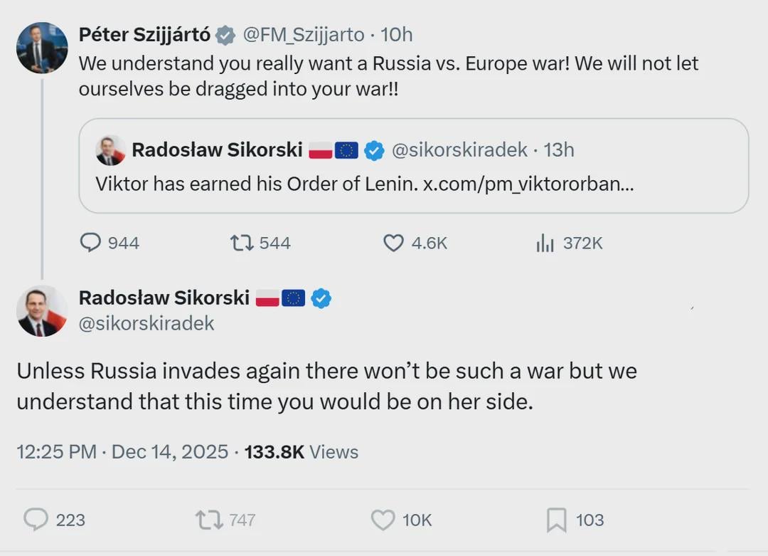Click Radosław Sikorski name in main tweet
This screenshot has width=768, height=556.
(x=164, y=298)
